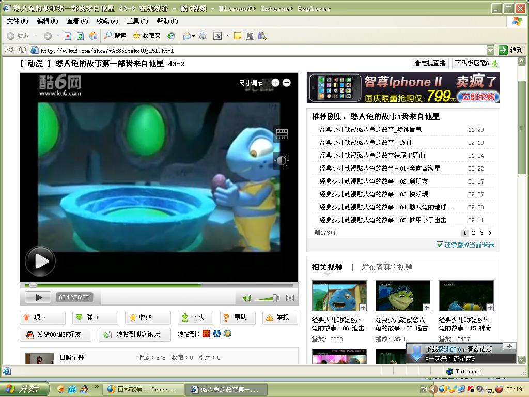This screenshot has height=397, width=529.
Task: Click the 下载 download button
Action: [195, 317]
